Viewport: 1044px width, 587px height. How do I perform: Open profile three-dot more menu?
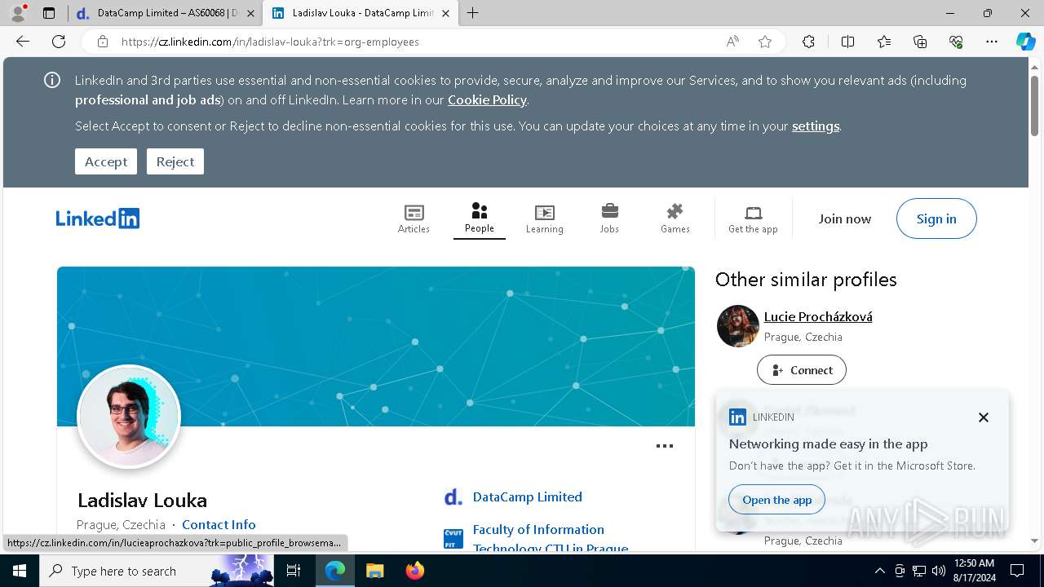click(x=665, y=446)
